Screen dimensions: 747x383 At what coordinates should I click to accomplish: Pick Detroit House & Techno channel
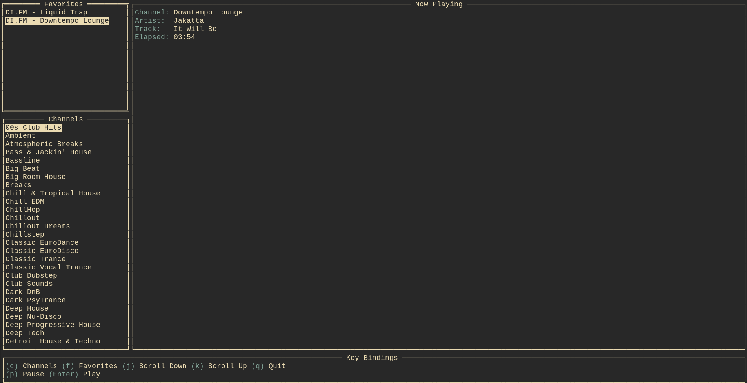[x=53, y=341]
